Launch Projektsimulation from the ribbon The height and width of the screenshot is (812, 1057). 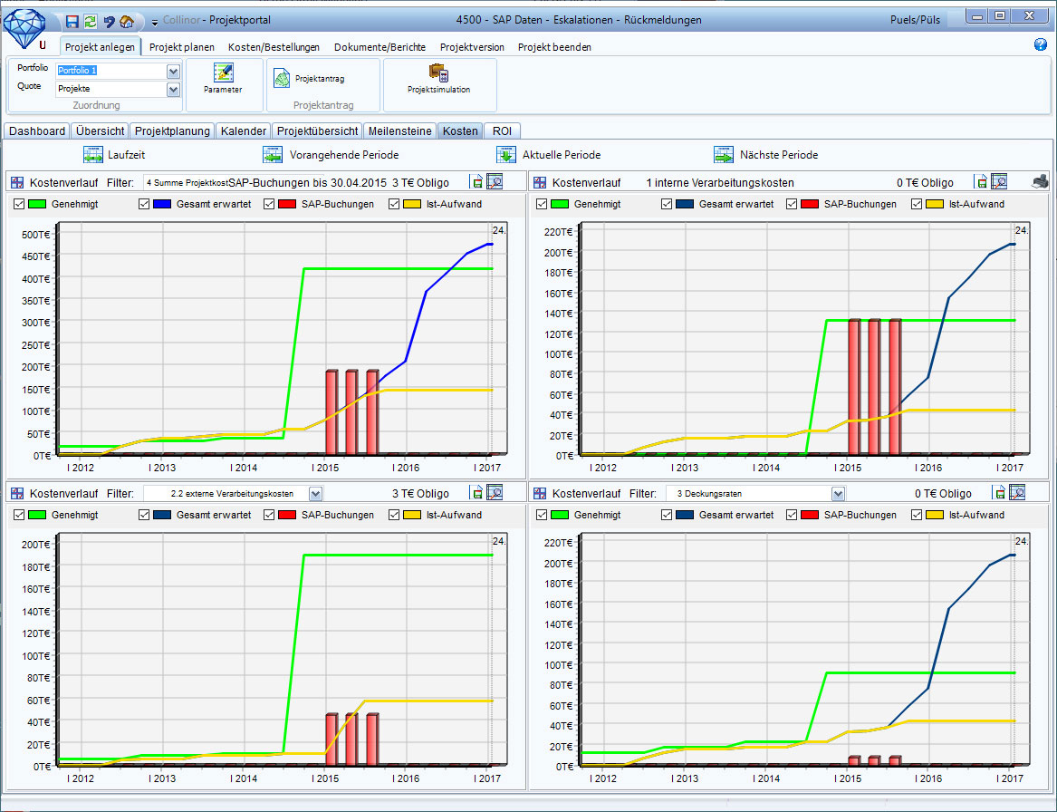(x=438, y=80)
